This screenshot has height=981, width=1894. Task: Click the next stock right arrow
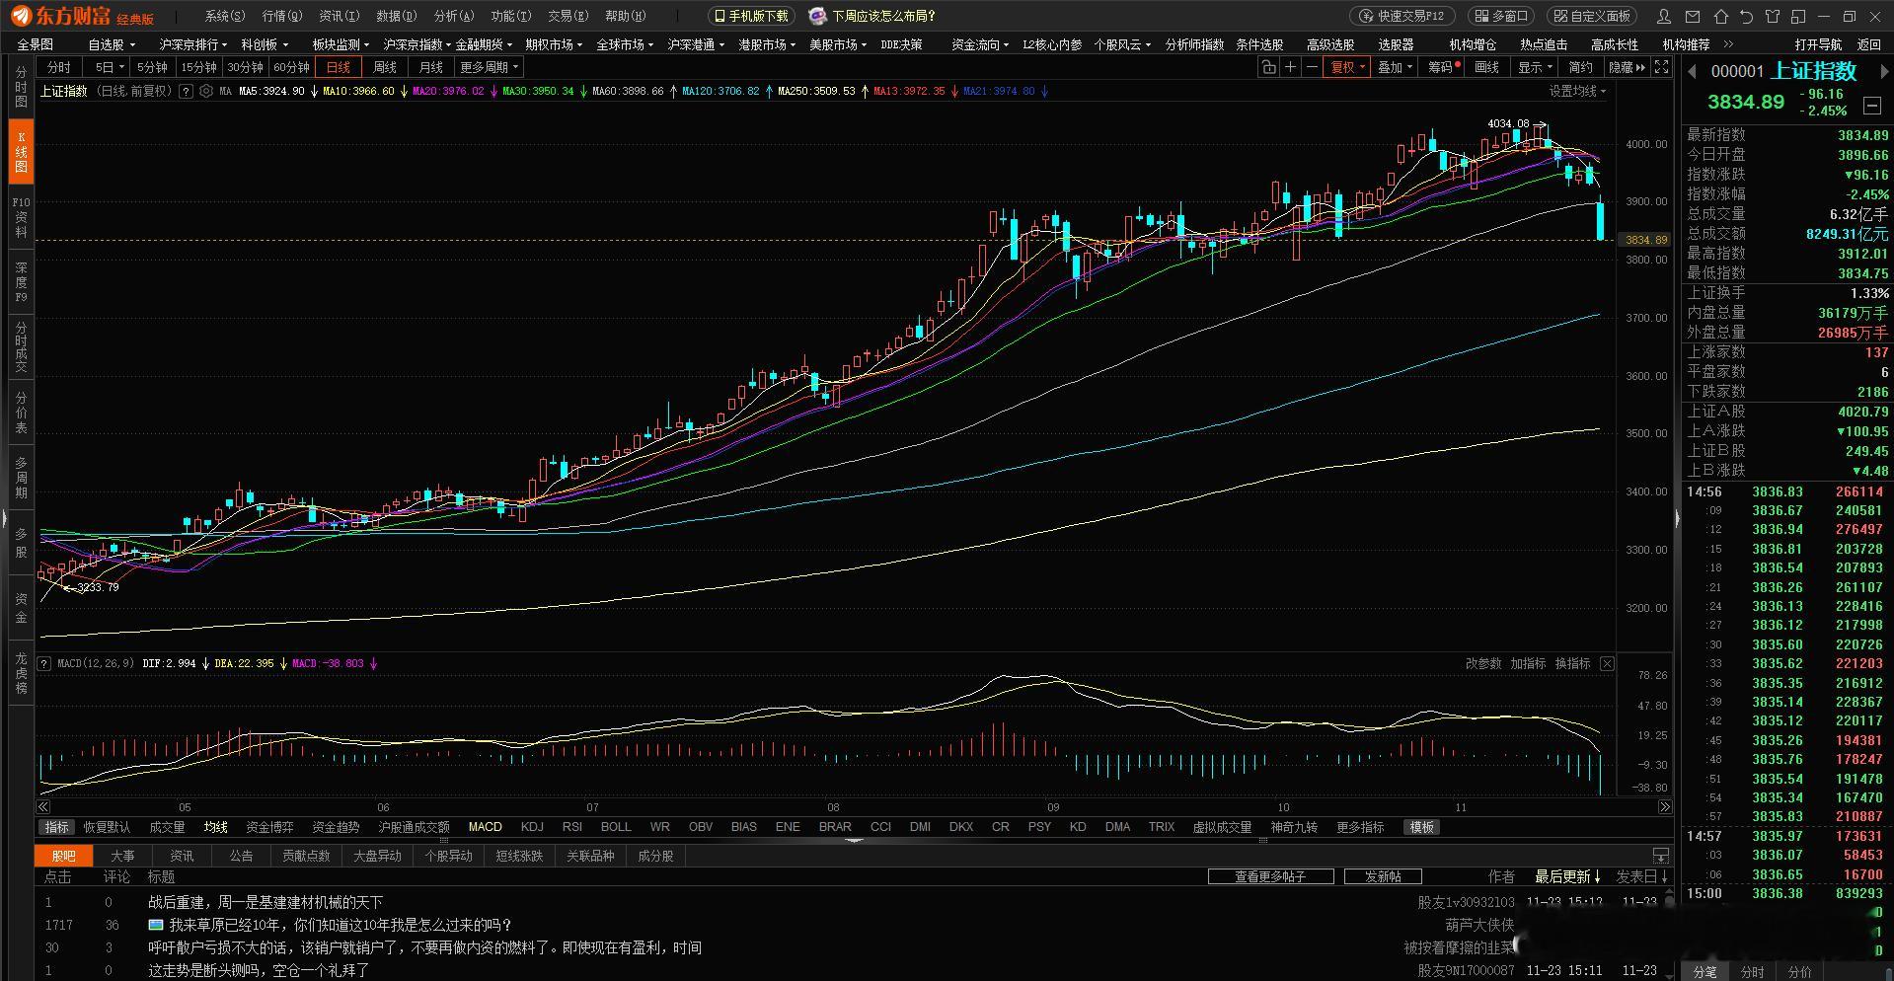[x=1883, y=71]
